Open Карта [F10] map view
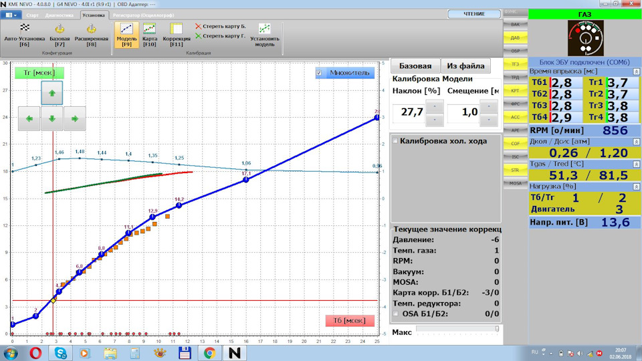 (149, 35)
